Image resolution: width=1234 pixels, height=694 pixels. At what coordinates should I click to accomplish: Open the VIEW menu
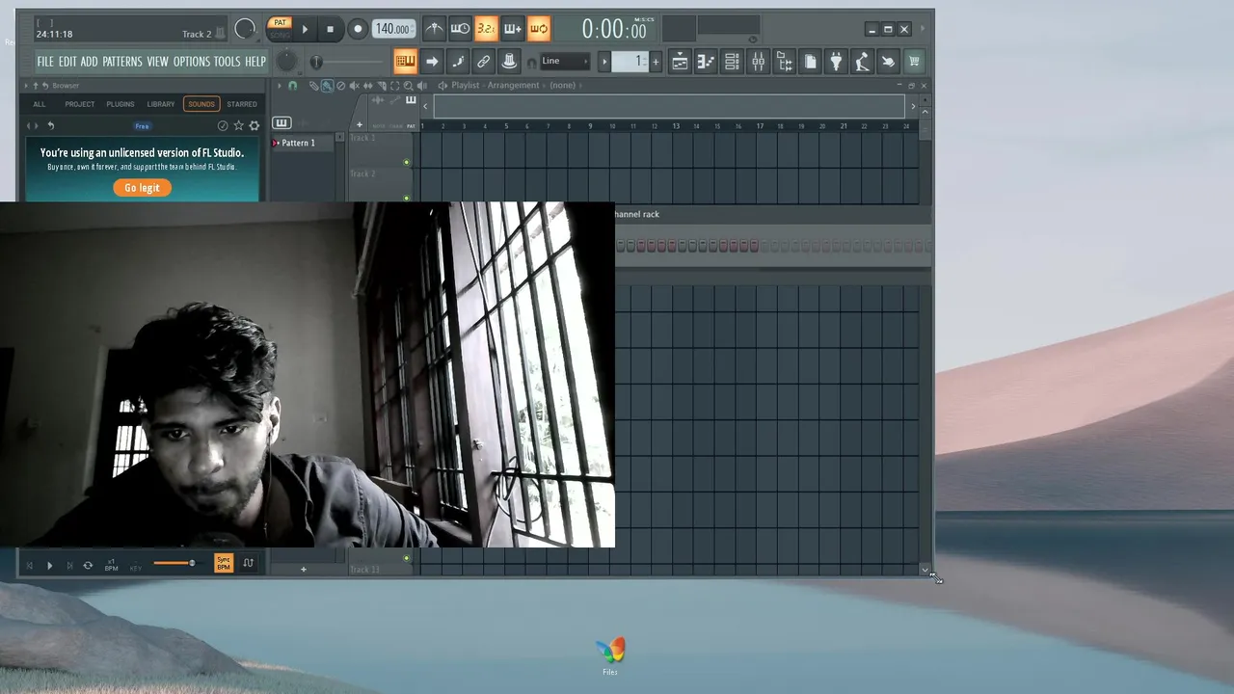point(158,62)
